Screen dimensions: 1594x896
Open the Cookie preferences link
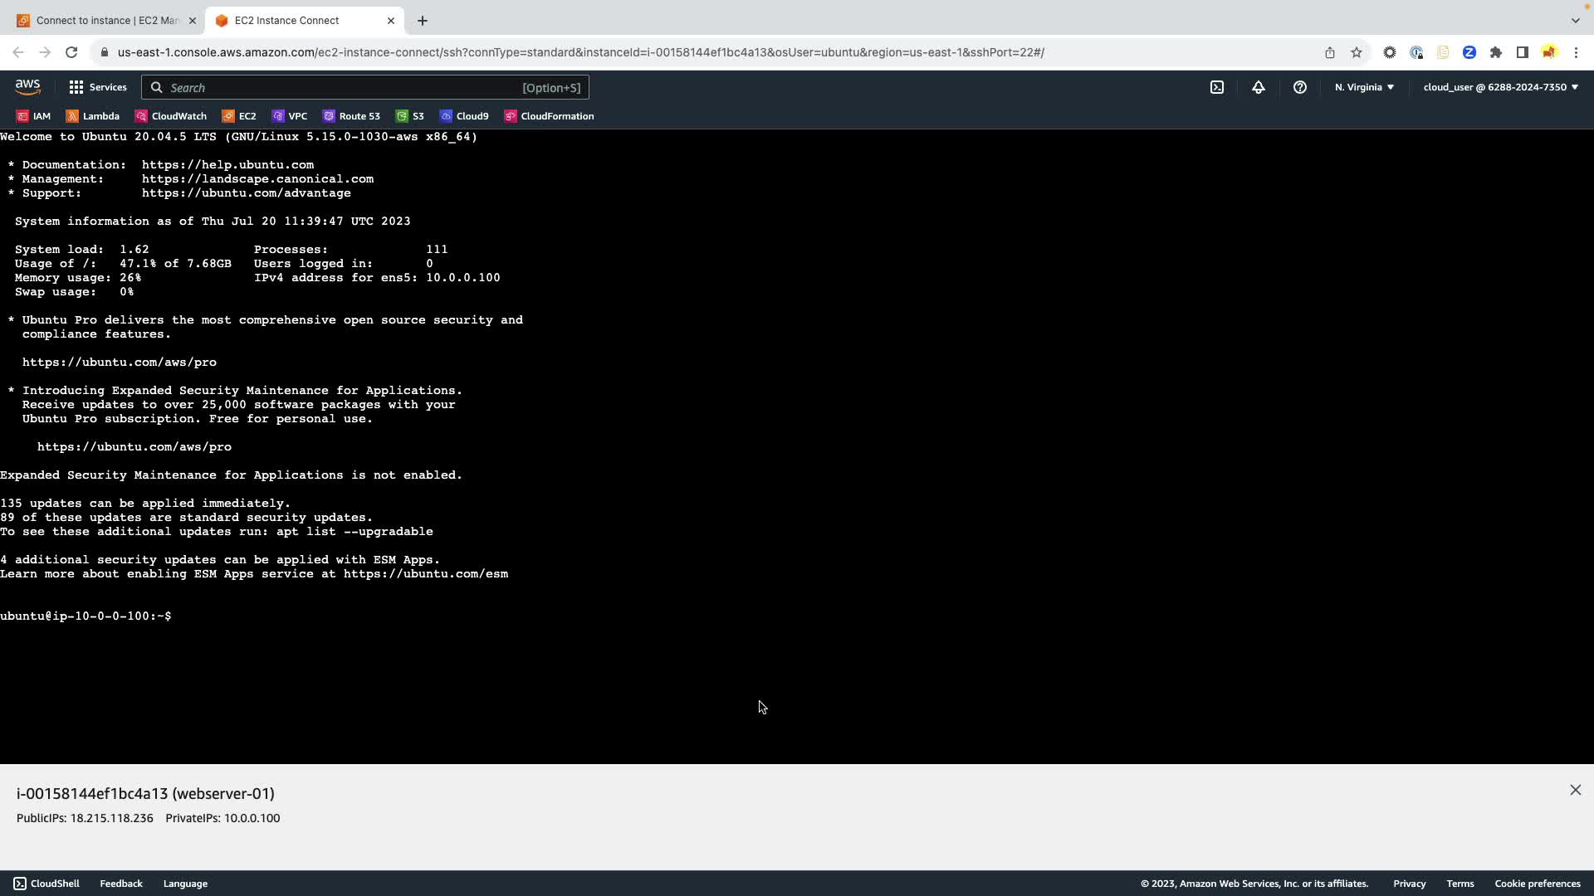1537,884
